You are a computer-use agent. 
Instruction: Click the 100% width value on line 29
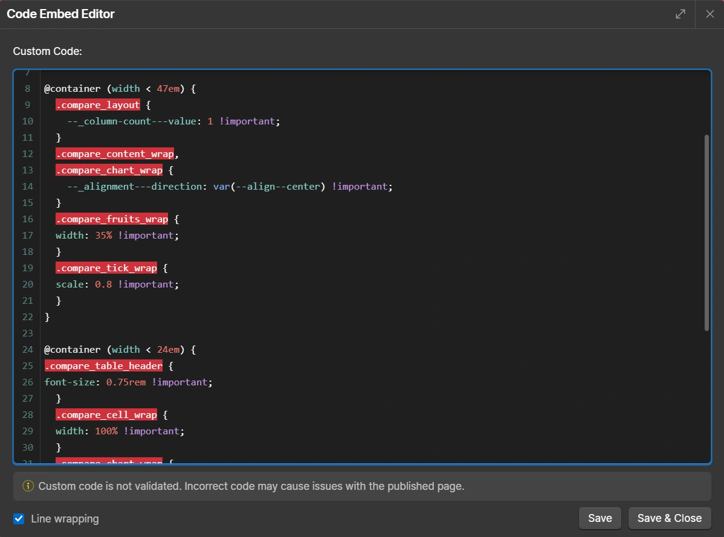point(106,431)
